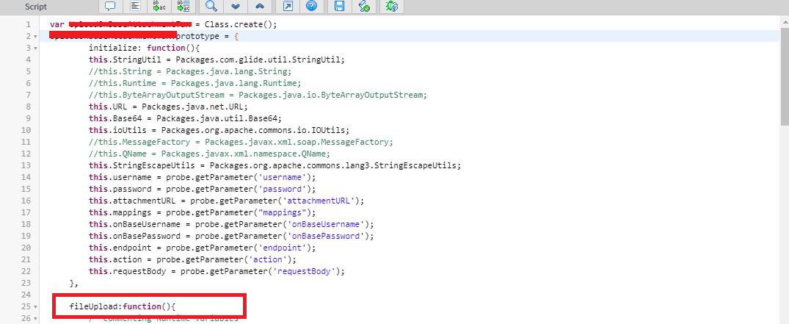The height and width of the screenshot is (324, 789).
Task: Place cursor on the 'requestBody' string at line 22
Action: [308, 271]
